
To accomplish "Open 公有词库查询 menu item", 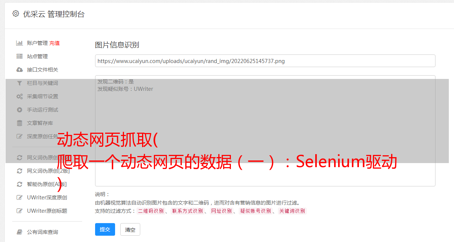I will point(43,232).
